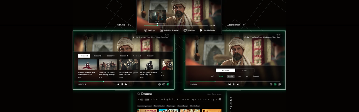The image size is (359, 112).
Task: Switch to Audio tab in Android TV panel
Action: click(x=245, y=70)
